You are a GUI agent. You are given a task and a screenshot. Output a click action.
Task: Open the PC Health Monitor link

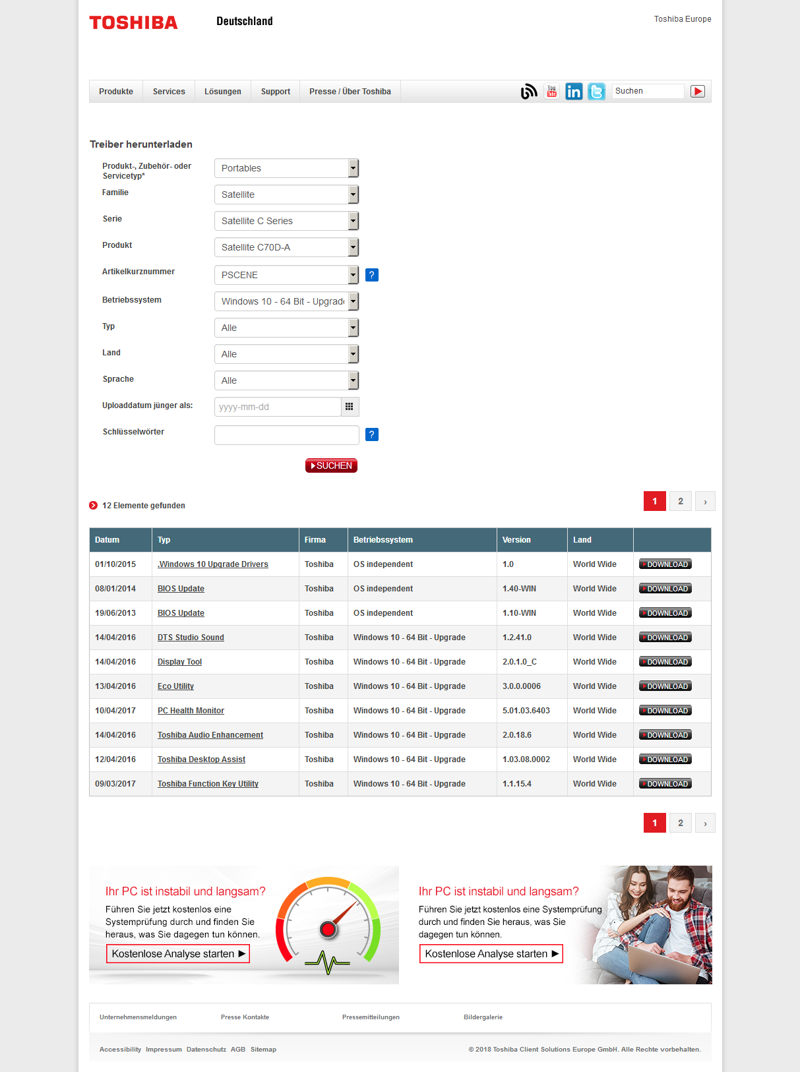point(191,711)
